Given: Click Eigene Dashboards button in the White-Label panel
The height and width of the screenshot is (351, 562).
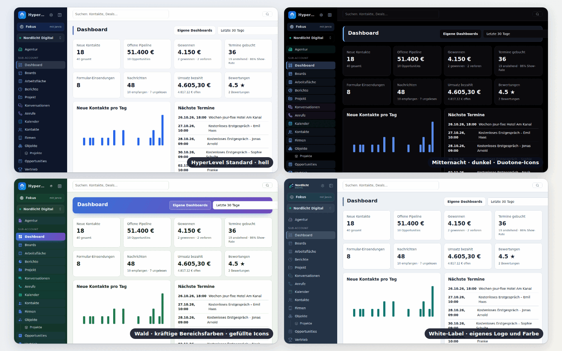Looking at the screenshot, I should coord(465,202).
